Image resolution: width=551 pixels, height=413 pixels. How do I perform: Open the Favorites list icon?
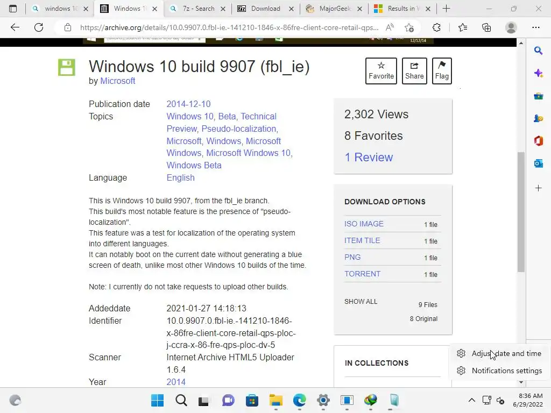click(462, 27)
